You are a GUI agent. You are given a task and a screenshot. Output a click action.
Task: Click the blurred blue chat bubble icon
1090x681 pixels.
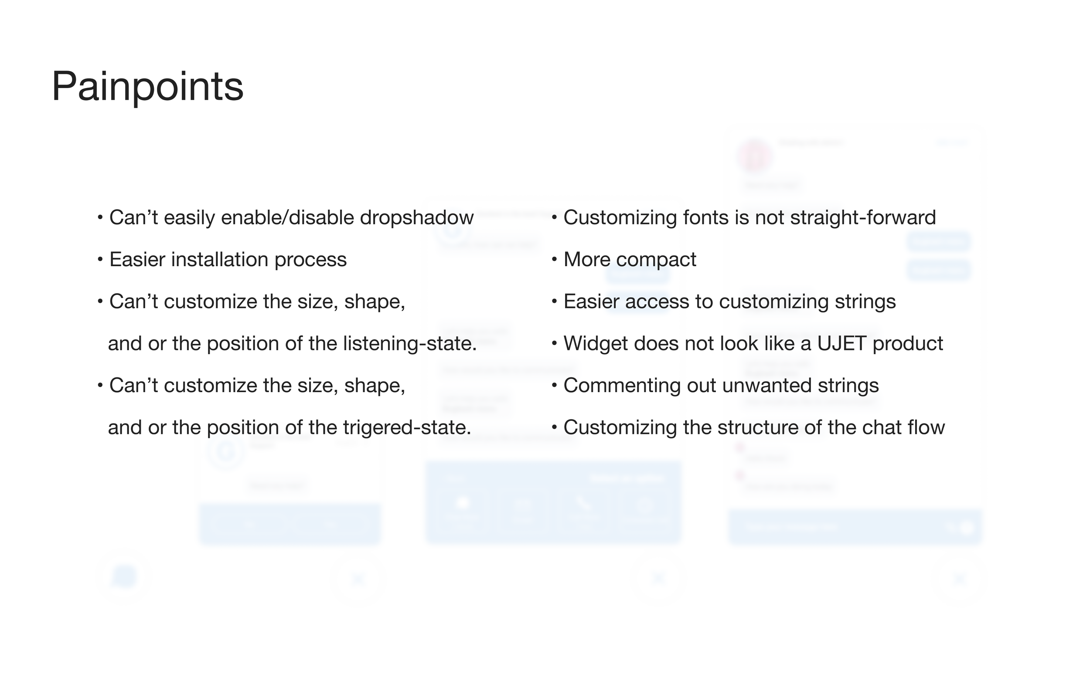tap(124, 577)
